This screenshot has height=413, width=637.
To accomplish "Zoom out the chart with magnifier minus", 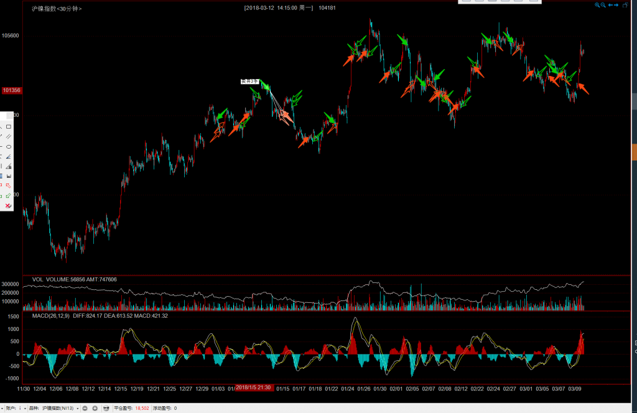I will pyautogui.click(x=603, y=5).
